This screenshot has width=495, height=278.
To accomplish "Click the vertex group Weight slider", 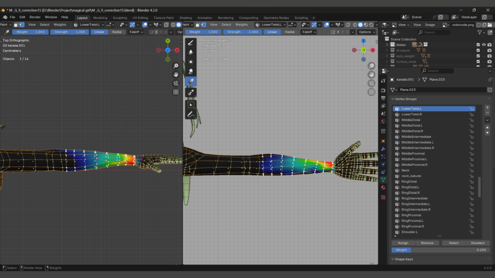I will click(440, 250).
